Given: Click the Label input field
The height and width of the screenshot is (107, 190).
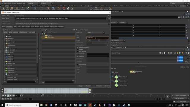Looking at the screenshot, I should click(98, 38).
